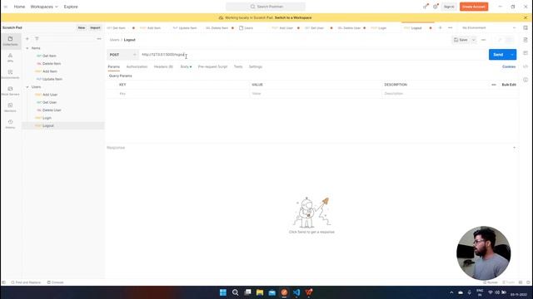Screen dimensions: 533x299
Task: Collapse the Items collection
Action: pos(27,48)
